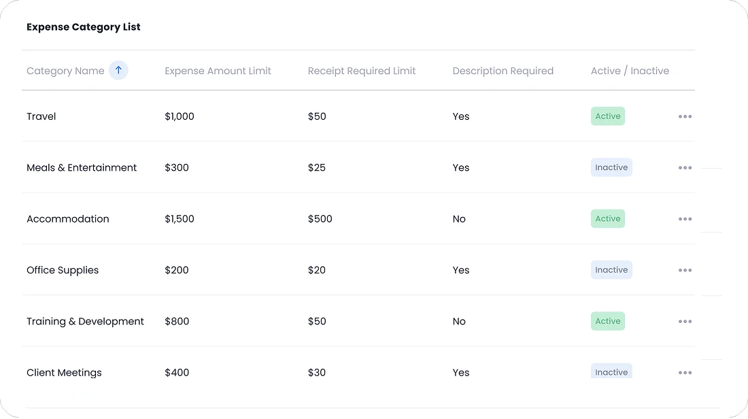Open the ellipsis menu for Accommodation
The image size is (748, 419).
click(x=685, y=219)
